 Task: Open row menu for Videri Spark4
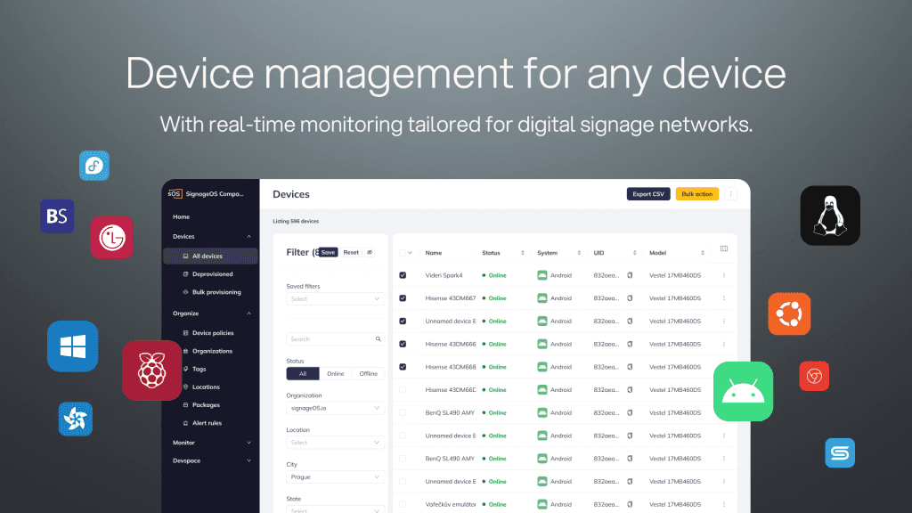724,276
